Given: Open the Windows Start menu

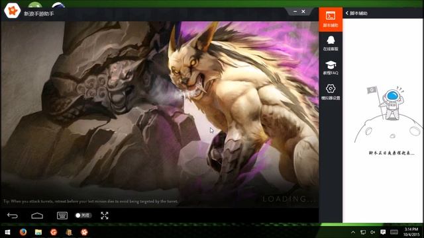Looking at the screenshot, I should pyautogui.click(x=7, y=232).
